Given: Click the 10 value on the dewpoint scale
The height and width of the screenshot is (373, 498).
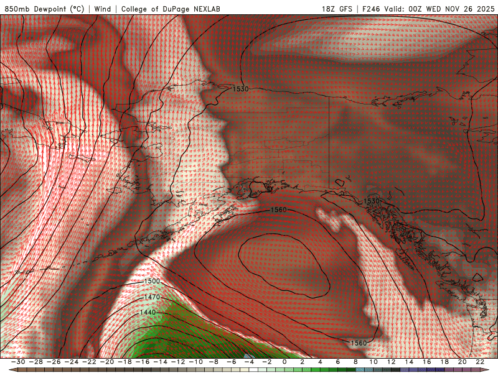Looking at the screenshot, I should (373, 362).
